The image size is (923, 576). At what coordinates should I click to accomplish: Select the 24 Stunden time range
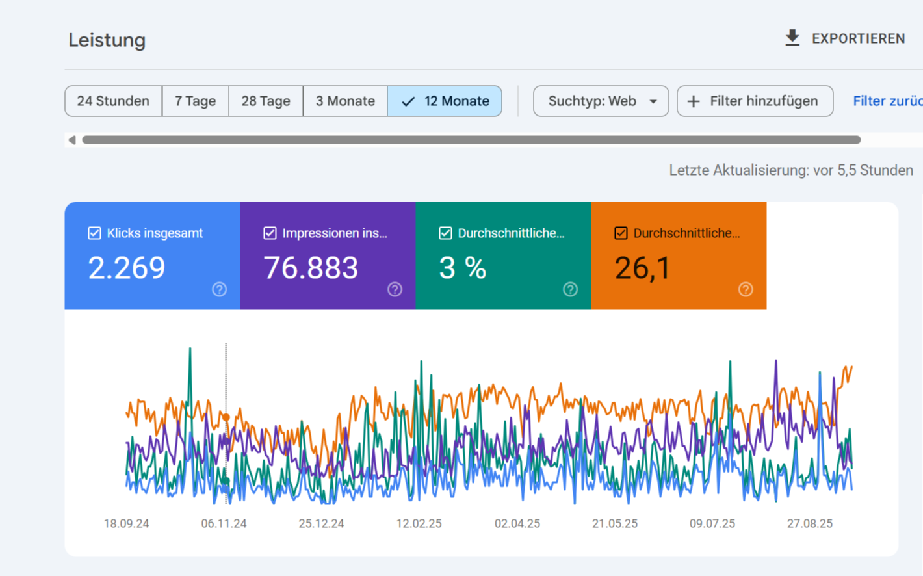[113, 101]
